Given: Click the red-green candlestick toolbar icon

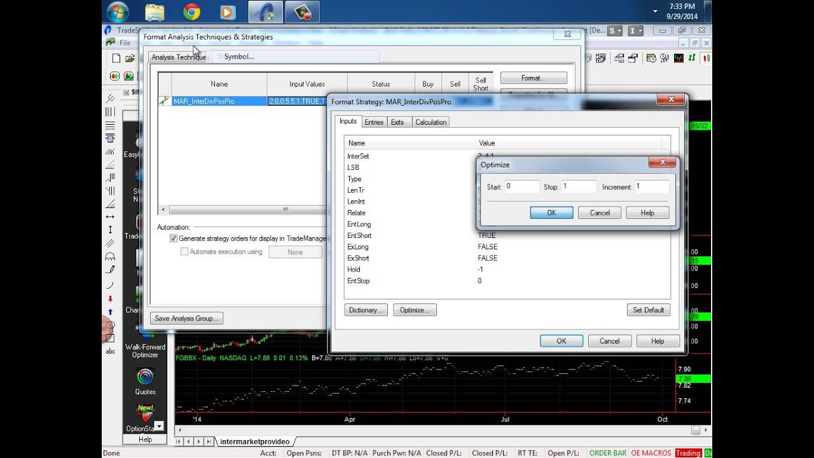Looking at the screenshot, I should [x=706, y=58].
